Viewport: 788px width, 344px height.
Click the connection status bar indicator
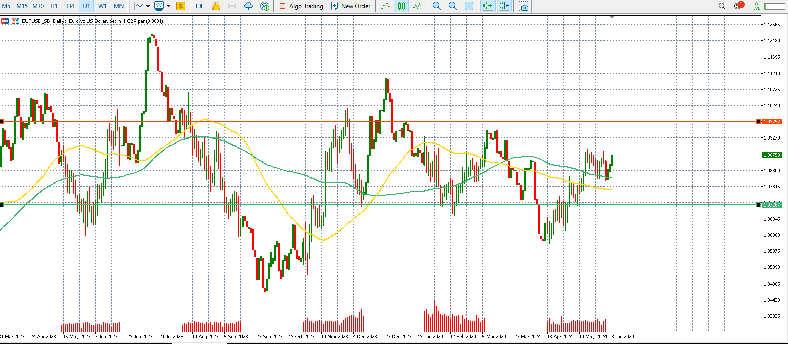point(775,6)
